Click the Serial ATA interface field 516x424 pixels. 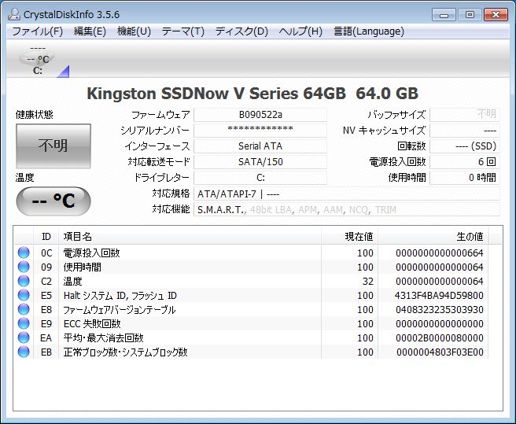(260, 146)
